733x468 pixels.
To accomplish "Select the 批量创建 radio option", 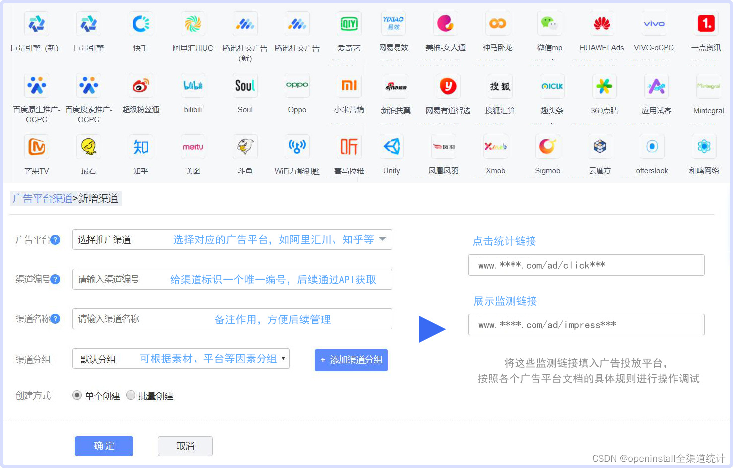I will pos(131,395).
